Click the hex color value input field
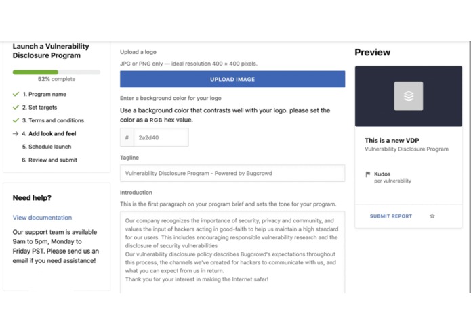471x334 pixels. pyautogui.click(x=161, y=137)
